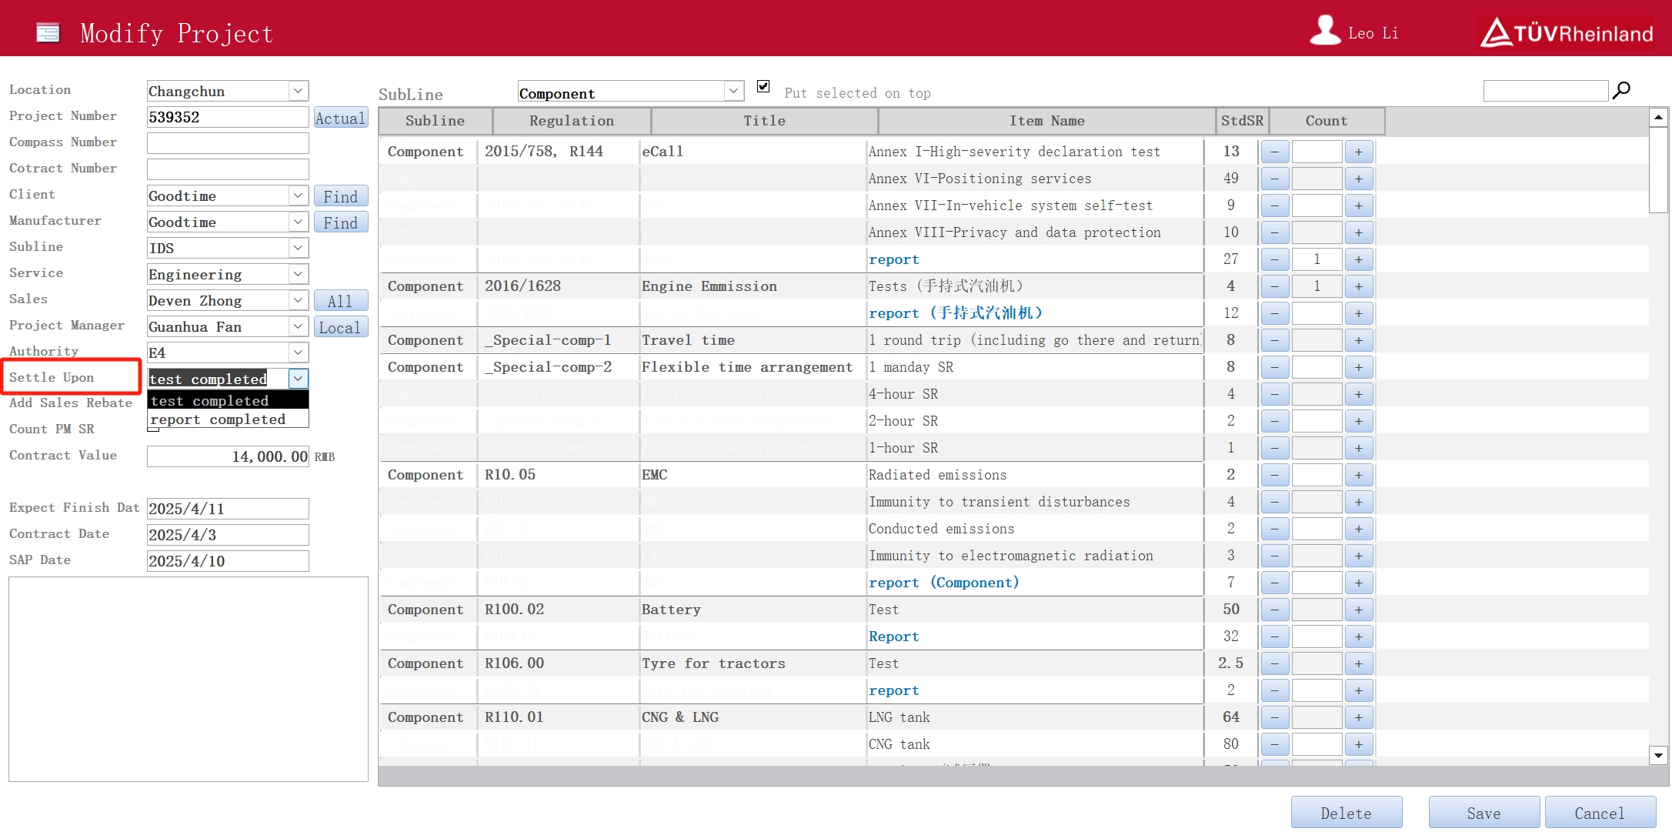Viewport: 1672px width, 832px height.
Task: Click the TÜV Rheinland logo
Action: tap(1567, 32)
